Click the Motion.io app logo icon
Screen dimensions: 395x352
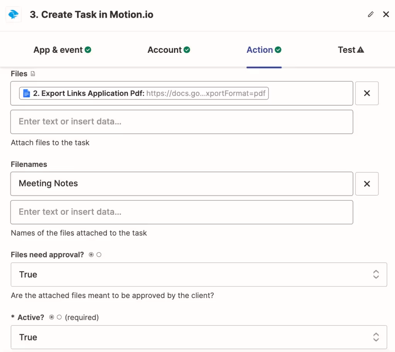click(14, 15)
